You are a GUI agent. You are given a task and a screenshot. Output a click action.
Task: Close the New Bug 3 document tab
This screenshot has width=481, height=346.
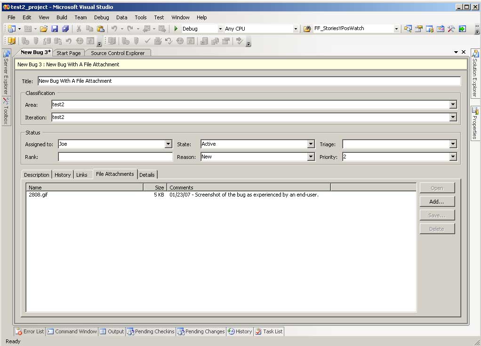coord(464,52)
